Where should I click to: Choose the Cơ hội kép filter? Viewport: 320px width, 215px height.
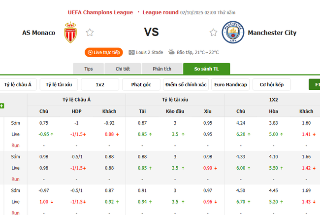pos(271,85)
